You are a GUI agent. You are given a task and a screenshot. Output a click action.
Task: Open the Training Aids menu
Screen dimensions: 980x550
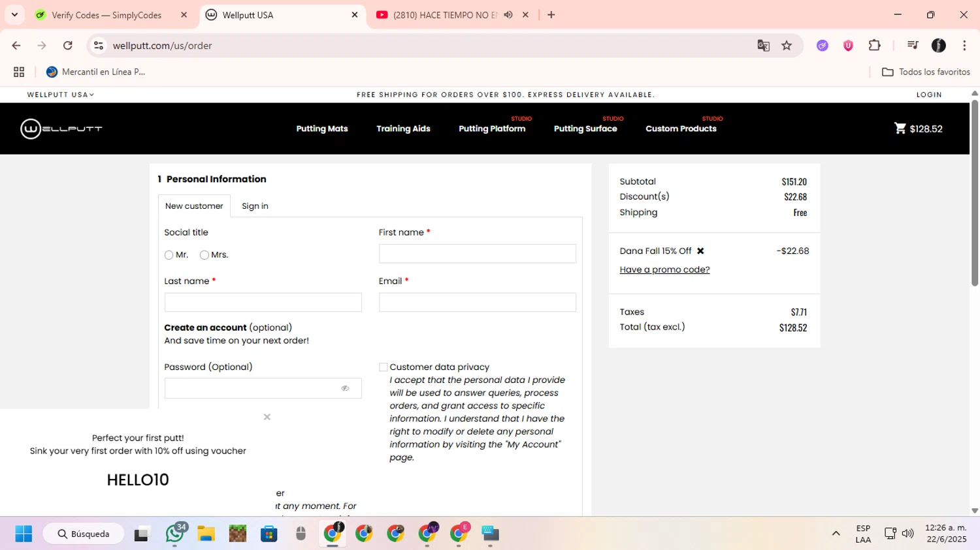pos(403,129)
